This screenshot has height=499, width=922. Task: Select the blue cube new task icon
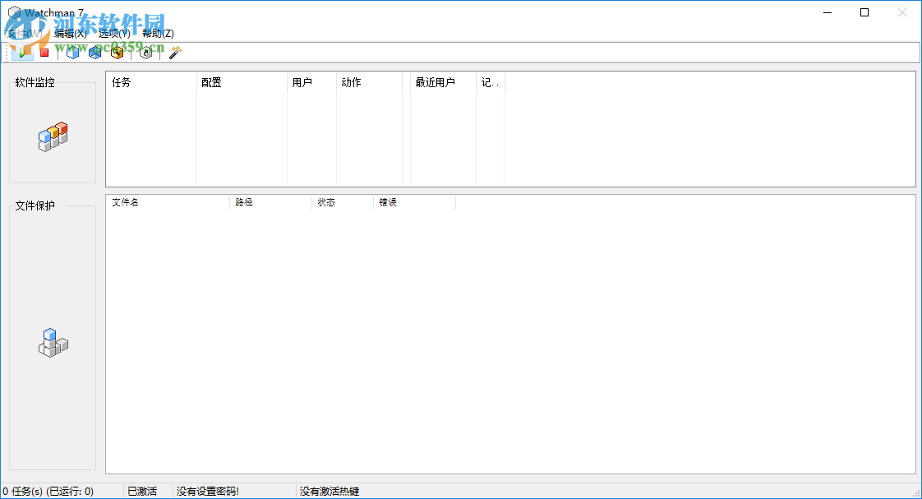click(72, 52)
